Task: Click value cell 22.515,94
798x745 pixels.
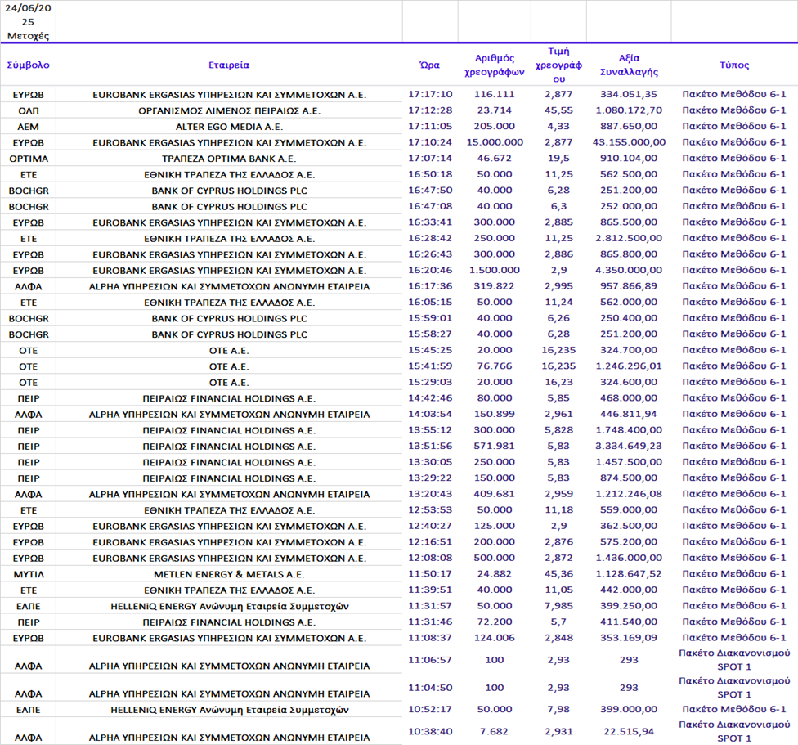Action: tap(629, 732)
